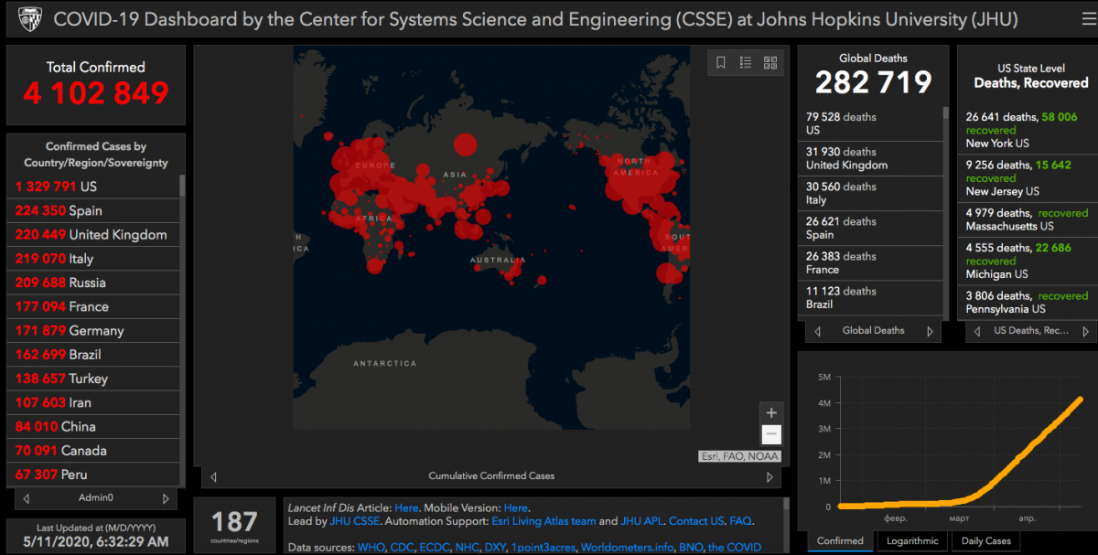The width and height of the screenshot is (1098, 555).
Task: Zoom out on the map with minus
Action: pos(771,434)
